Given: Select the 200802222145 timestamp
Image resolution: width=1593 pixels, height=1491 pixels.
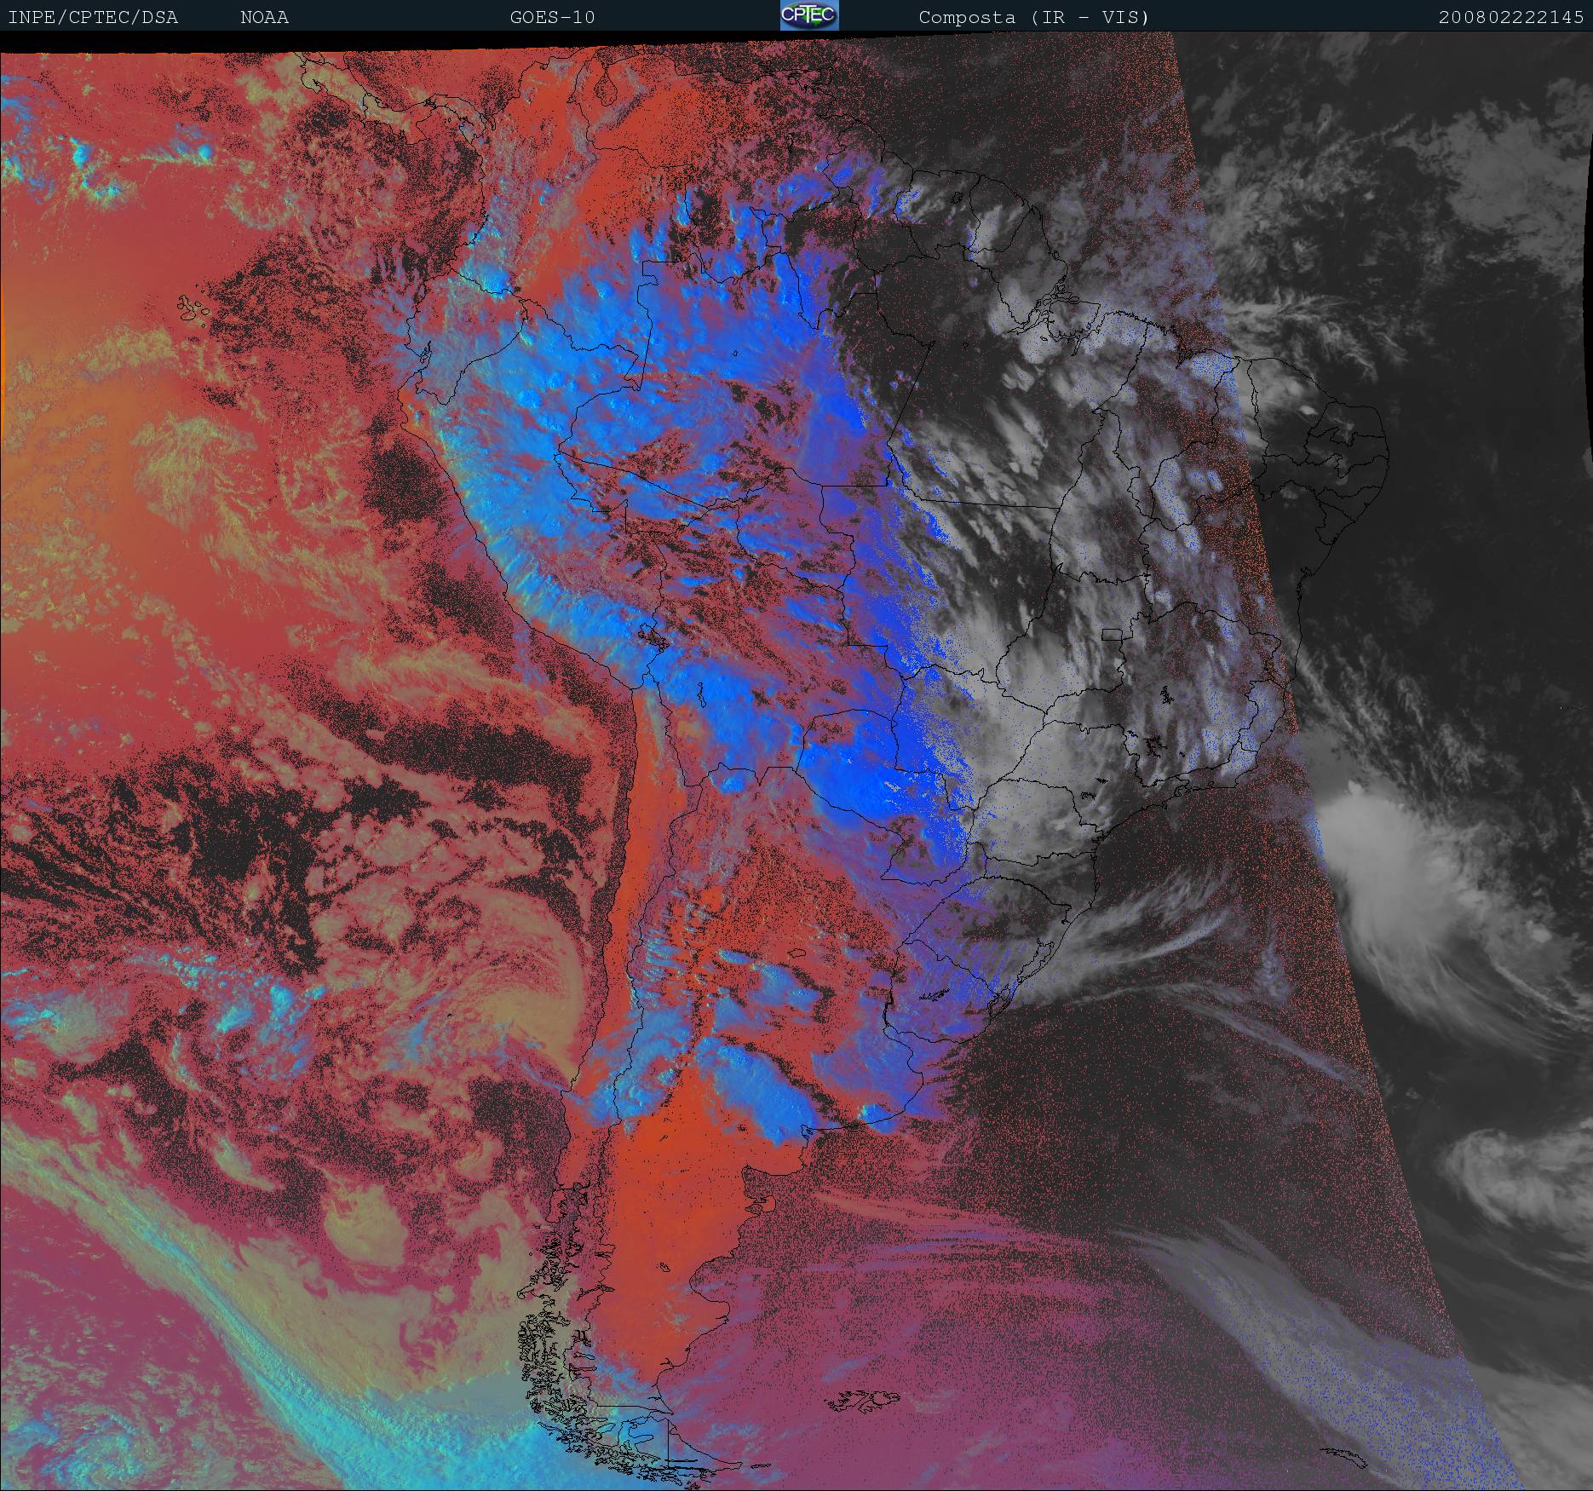Looking at the screenshot, I should pos(1510,17).
